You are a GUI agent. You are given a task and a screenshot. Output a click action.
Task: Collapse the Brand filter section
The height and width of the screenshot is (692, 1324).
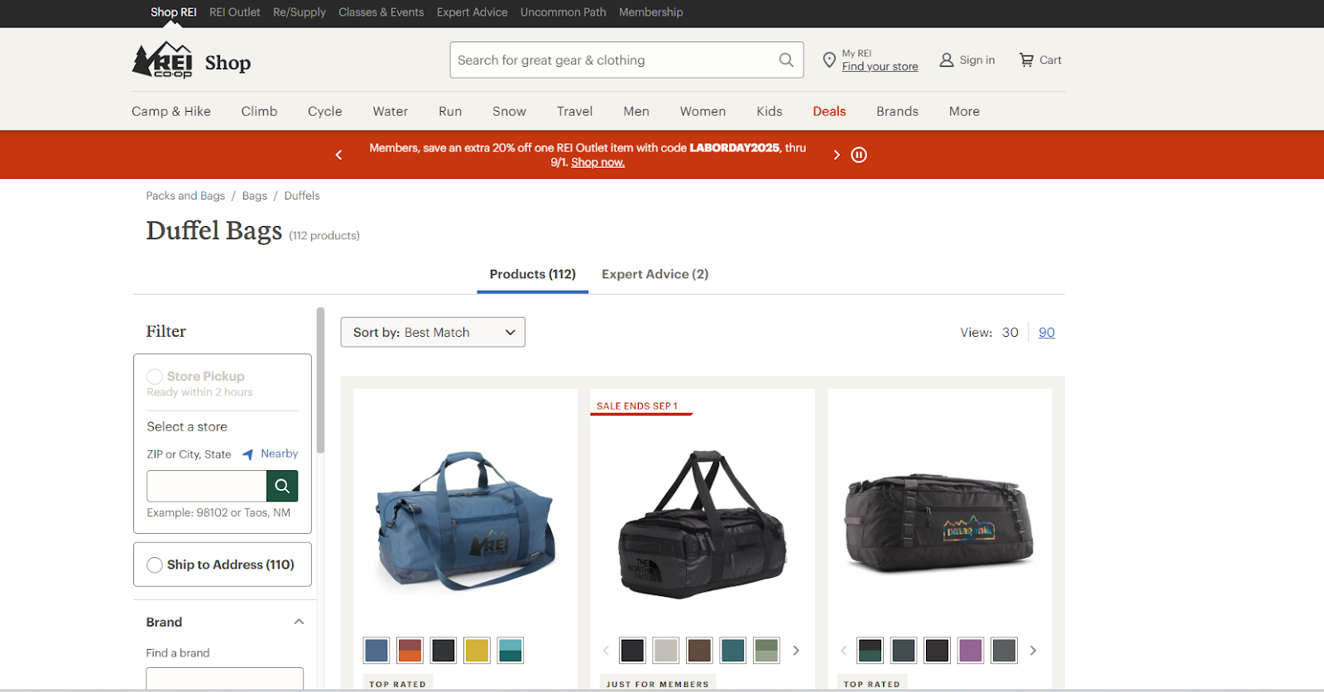(299, 622)
